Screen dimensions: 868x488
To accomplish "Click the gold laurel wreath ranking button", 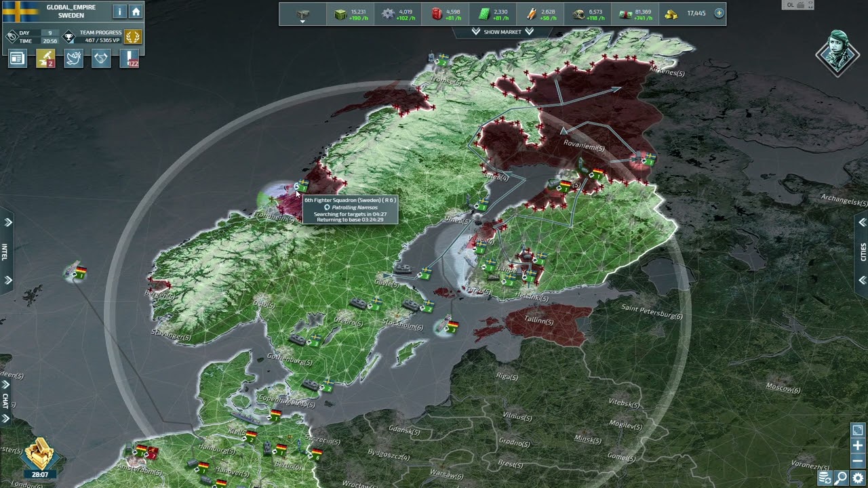I will [133, 37].
